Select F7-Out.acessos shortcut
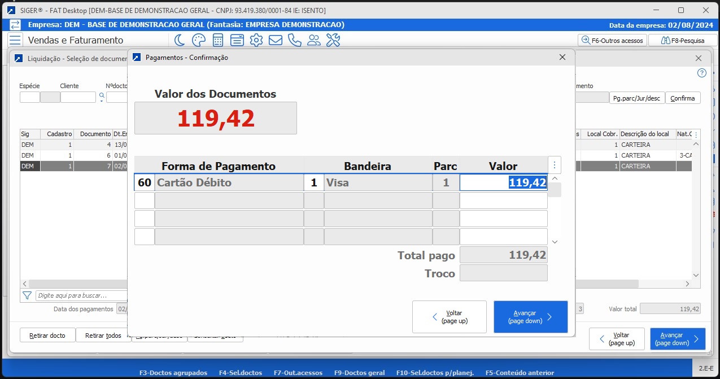The height and width of the screenshot is (379, 720). tap(298, 373)
